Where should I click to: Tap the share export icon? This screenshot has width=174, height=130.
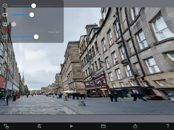[135, 126]
